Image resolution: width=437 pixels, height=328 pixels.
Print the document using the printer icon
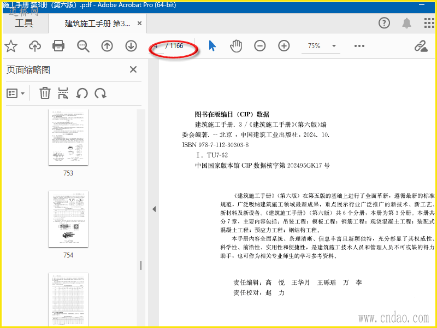click(58, 46)
